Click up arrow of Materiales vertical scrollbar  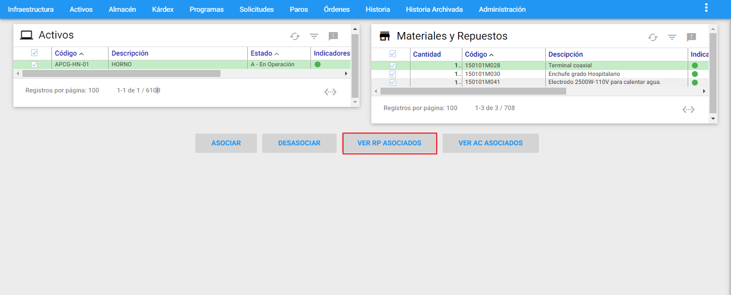pyautogui.click(x=713, y=28)
